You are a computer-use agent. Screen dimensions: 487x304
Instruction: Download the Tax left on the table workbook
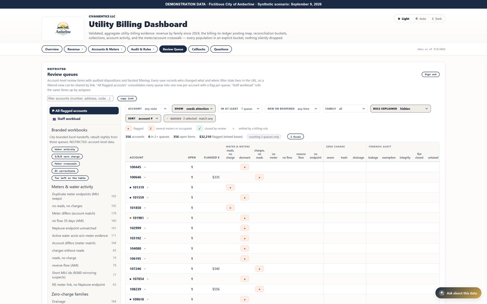[70, 178]
